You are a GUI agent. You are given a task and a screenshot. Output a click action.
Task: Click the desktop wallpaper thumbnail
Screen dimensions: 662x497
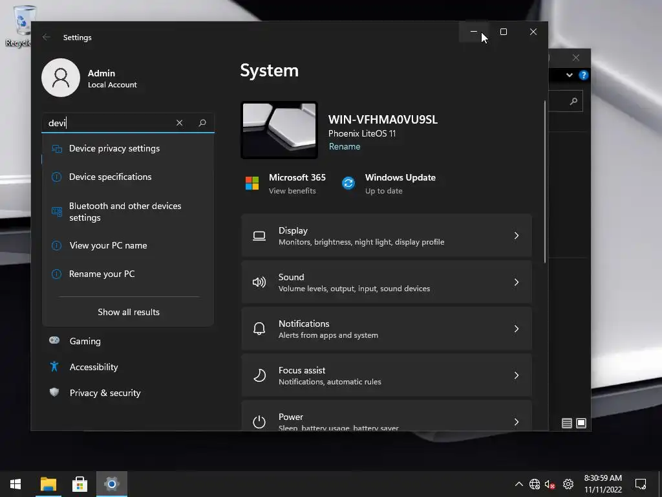pos(279,130)
